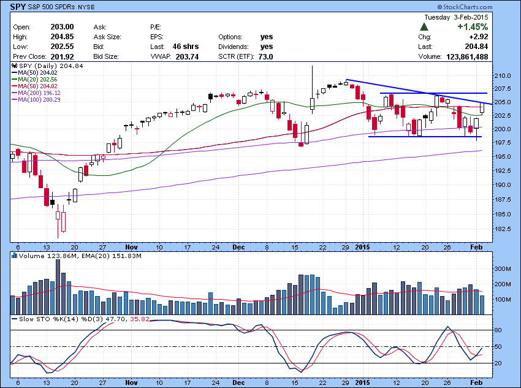
Task: Click the 195.0 price axis label
Action: pyautogui.click(x=502, y=156)
